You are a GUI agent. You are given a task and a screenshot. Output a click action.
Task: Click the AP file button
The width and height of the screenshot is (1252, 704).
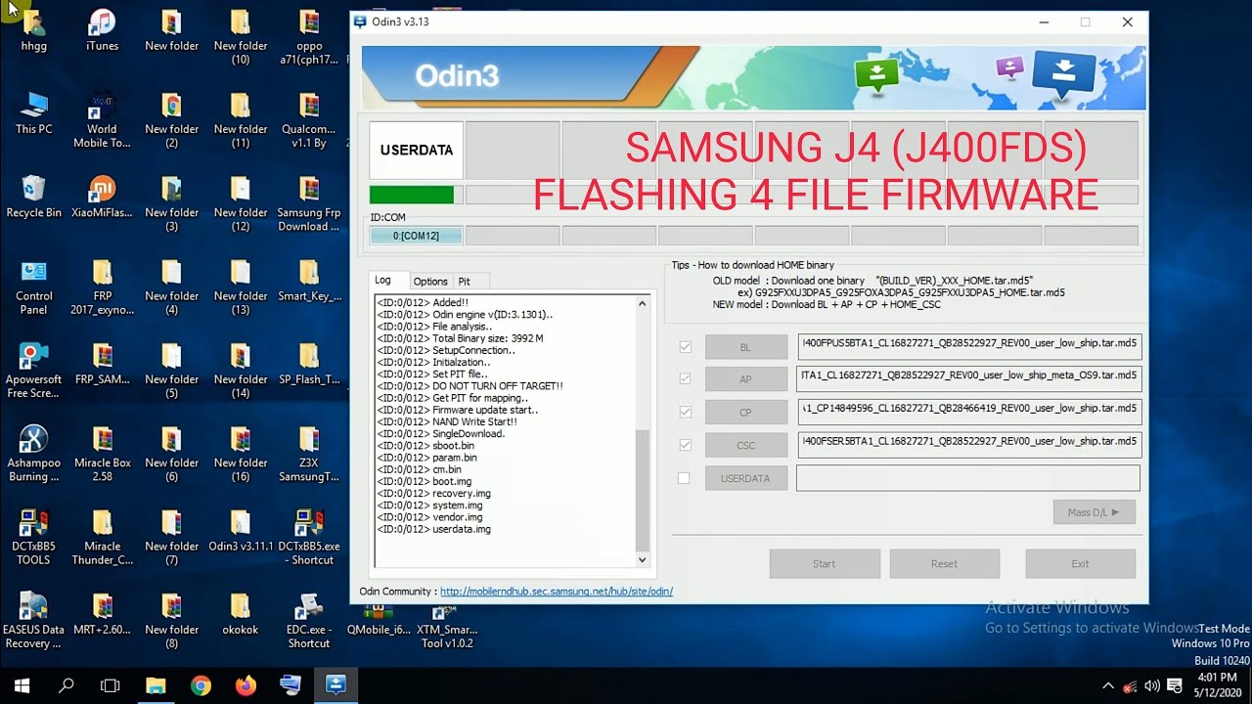746,379
